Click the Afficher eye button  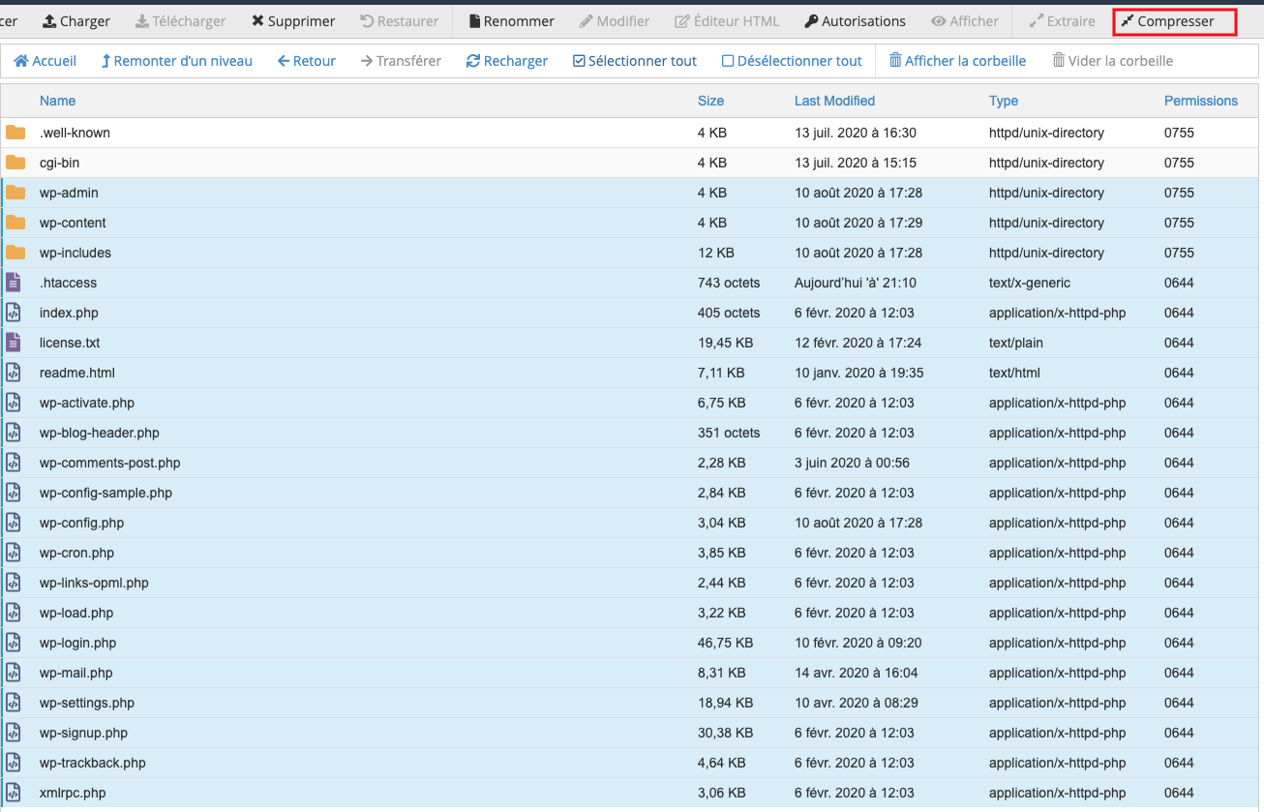click(965, 21)
